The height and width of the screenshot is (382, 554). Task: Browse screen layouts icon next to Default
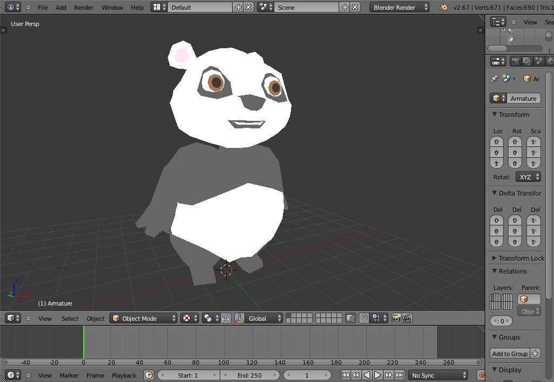(x=160, y=7)
